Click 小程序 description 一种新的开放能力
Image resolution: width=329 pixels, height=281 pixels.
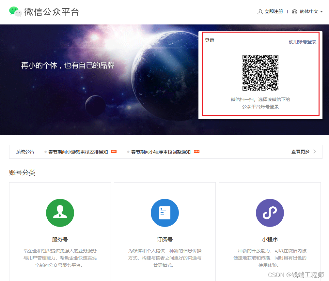coord(270,258)
